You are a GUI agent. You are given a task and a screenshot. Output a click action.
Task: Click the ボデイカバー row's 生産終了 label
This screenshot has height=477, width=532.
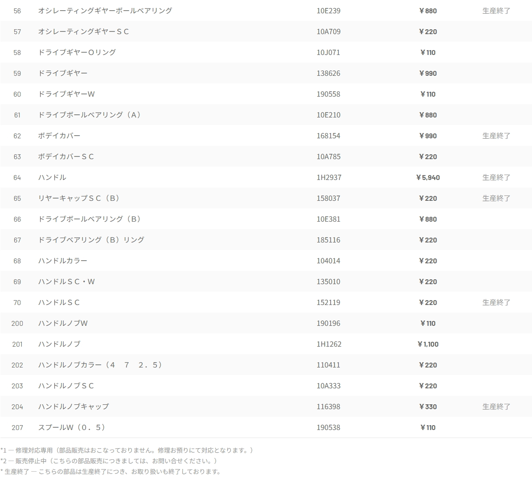[496, 136]
